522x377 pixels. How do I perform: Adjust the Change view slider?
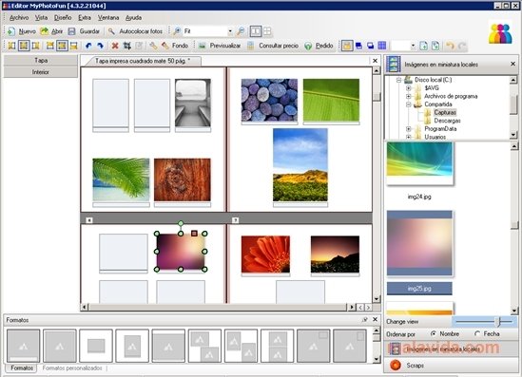[x=498, y=322]
